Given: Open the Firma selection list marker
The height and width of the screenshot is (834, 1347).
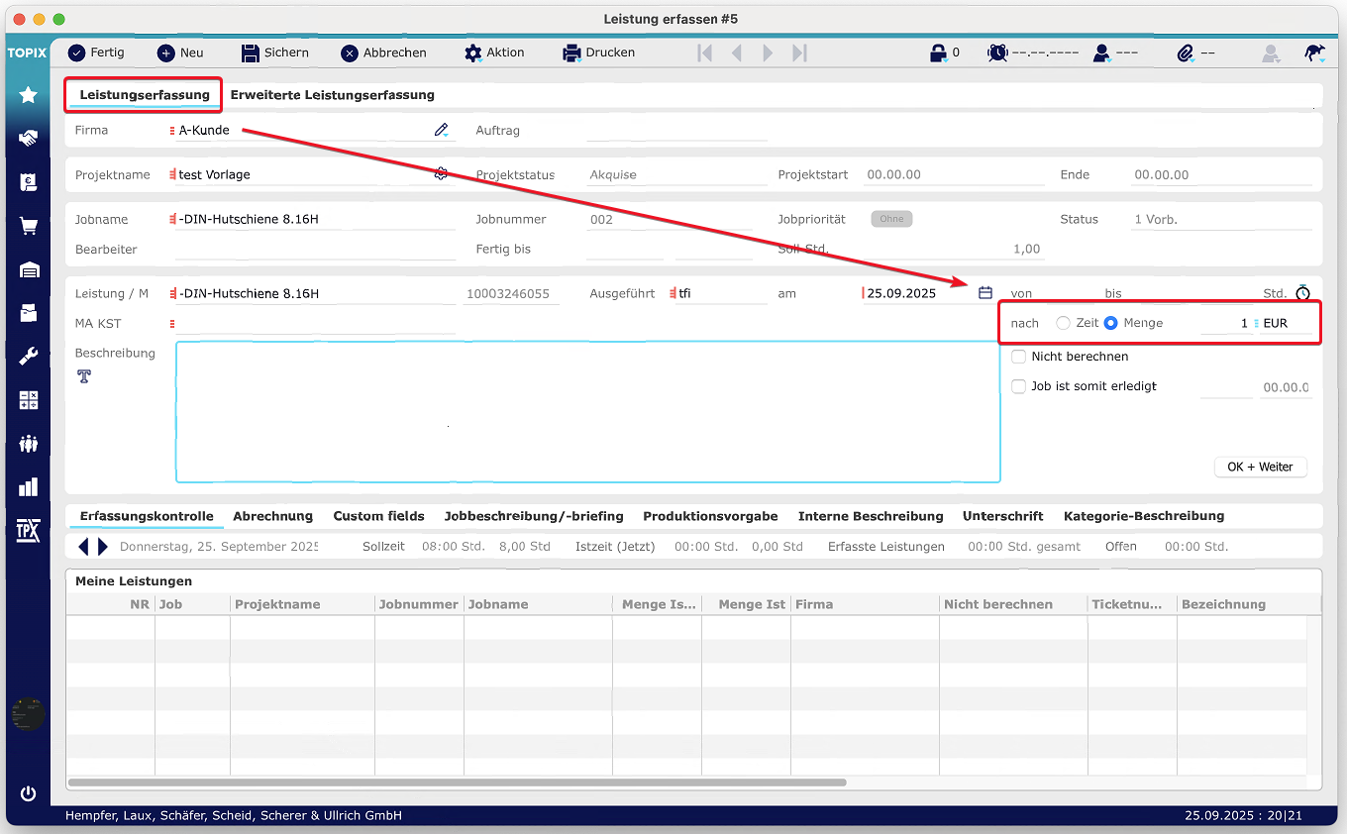Looking at the screenshot, I should [172, 130].
